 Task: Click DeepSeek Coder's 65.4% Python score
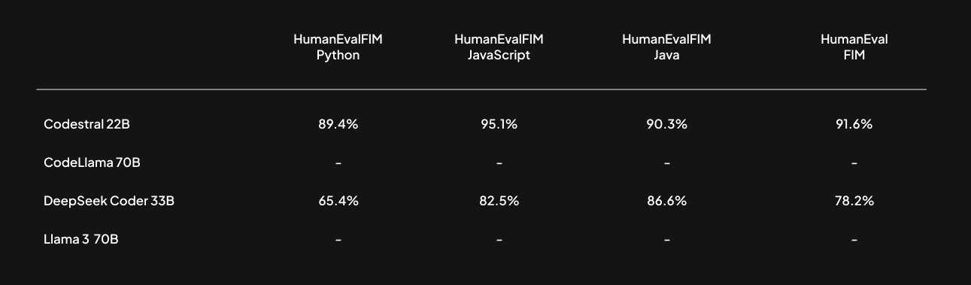coord(338,202)
